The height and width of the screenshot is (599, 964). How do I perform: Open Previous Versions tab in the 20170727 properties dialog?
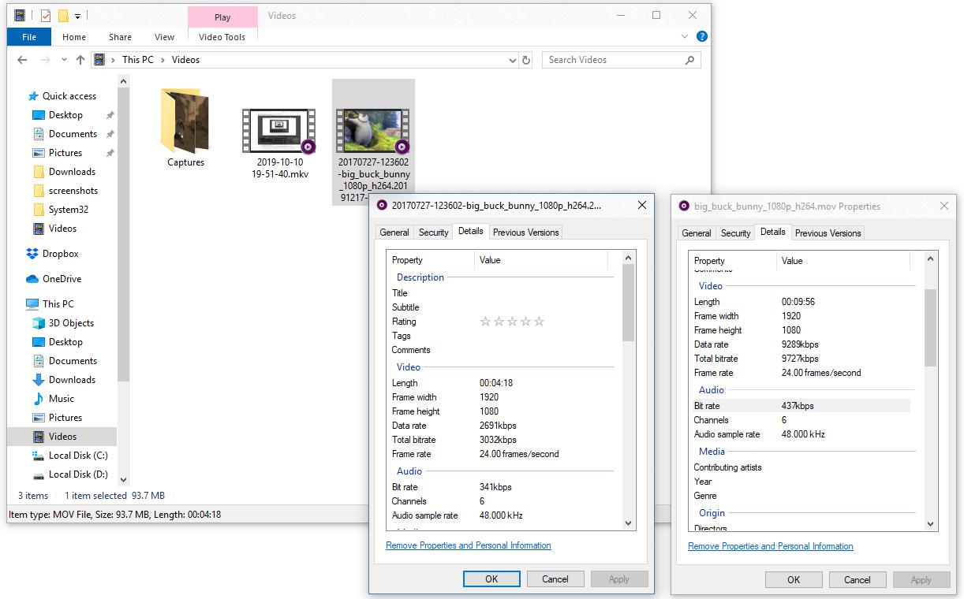click(526, 233)
